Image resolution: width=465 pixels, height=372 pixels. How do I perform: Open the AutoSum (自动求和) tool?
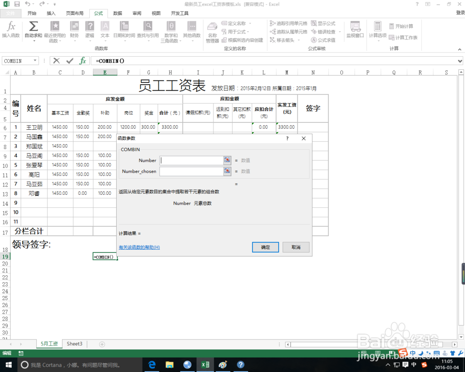coord(33,28)
